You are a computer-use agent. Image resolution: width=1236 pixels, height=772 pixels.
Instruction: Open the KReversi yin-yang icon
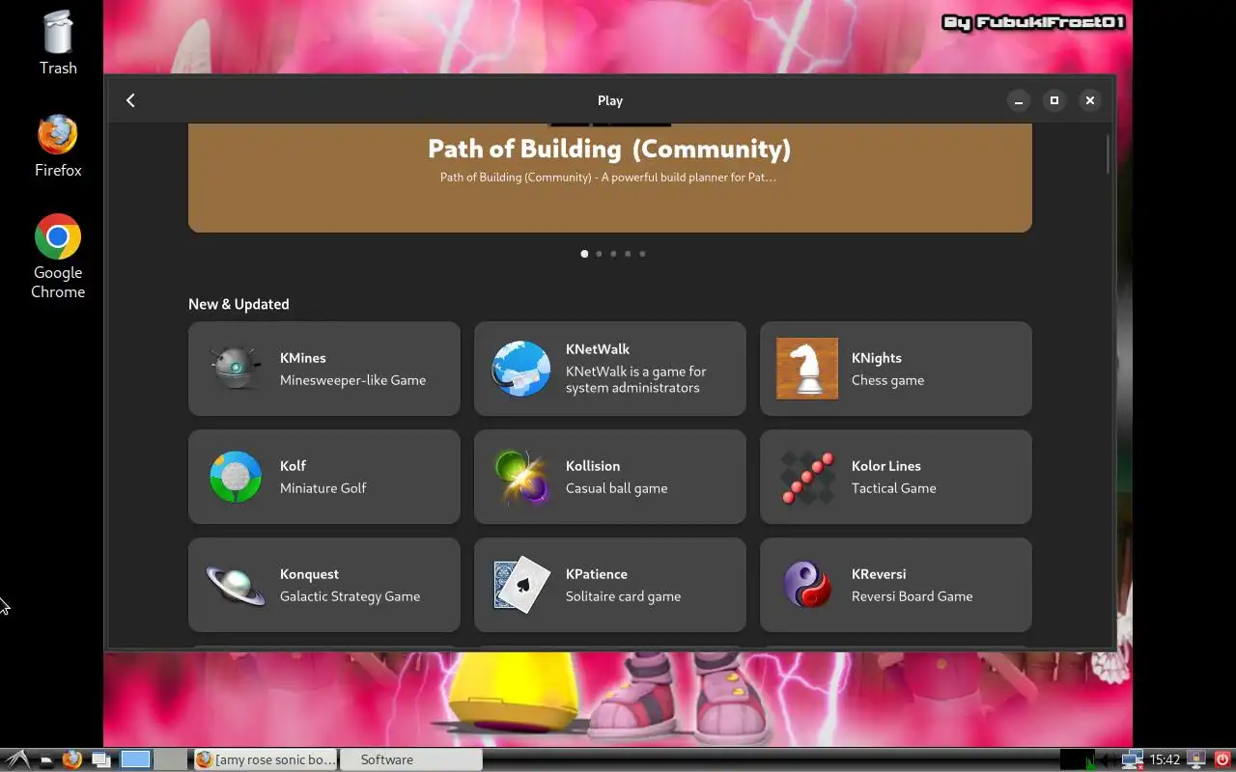[807, 585]
